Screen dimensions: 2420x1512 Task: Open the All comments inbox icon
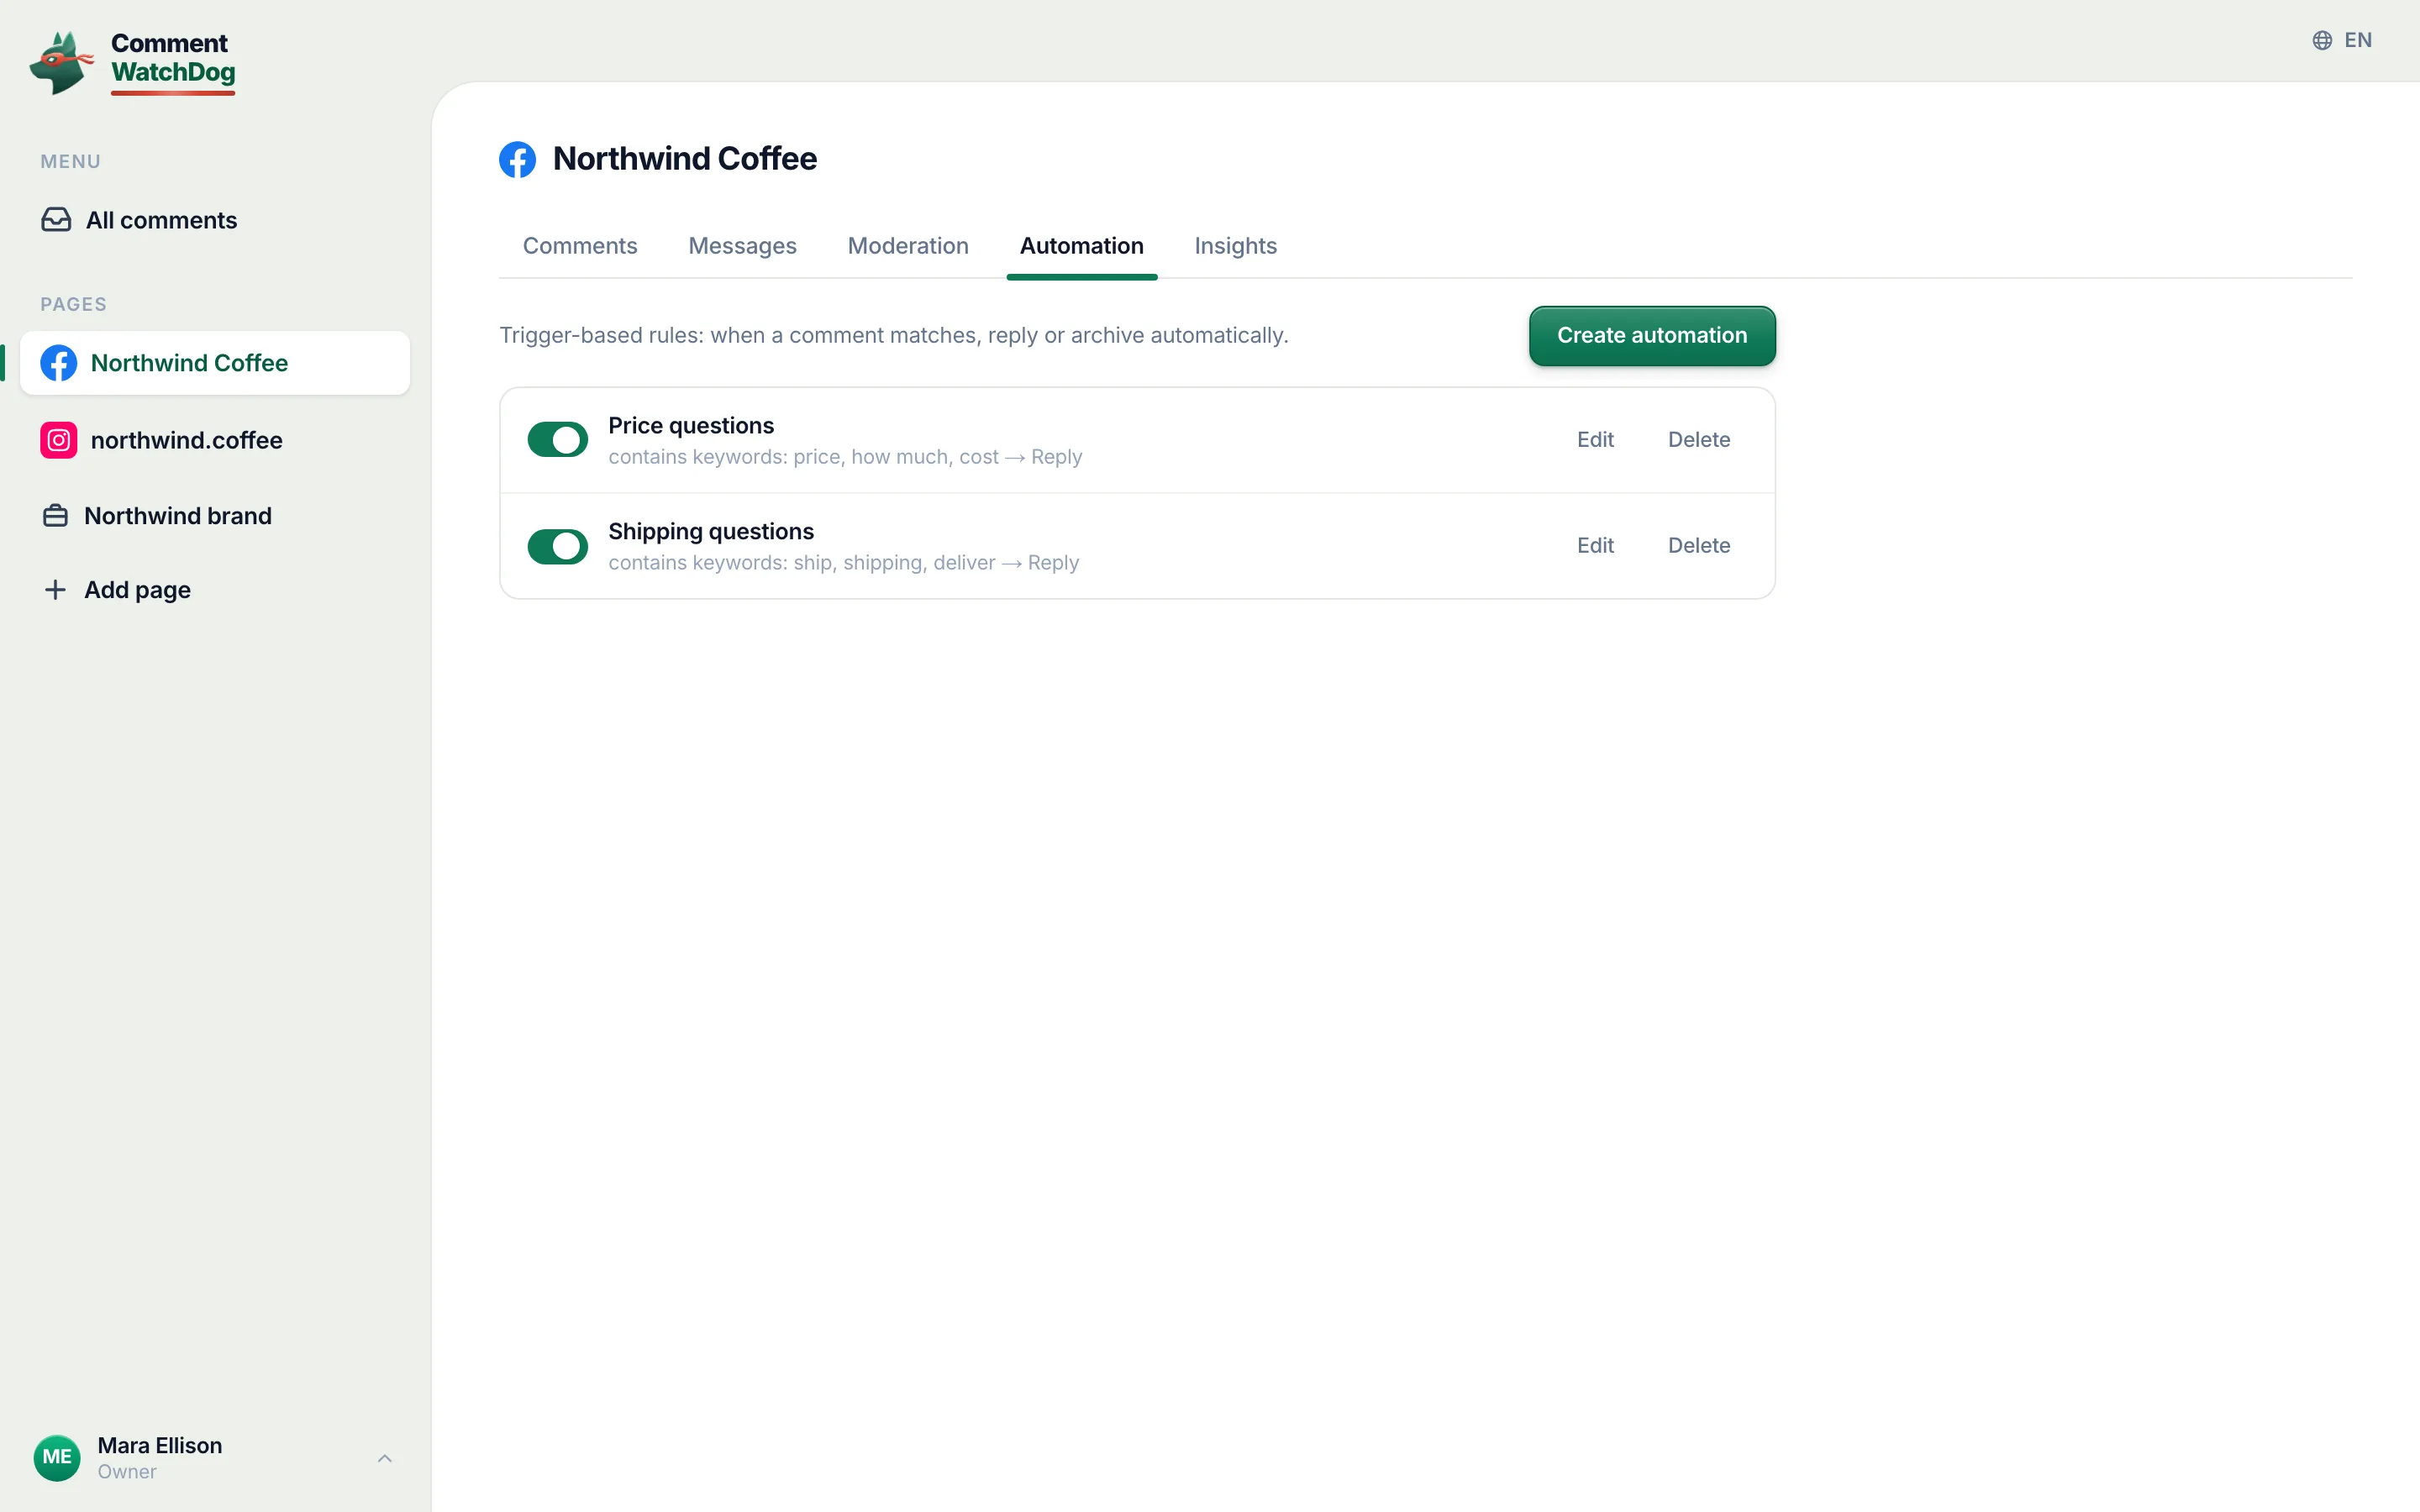[56, 220]
